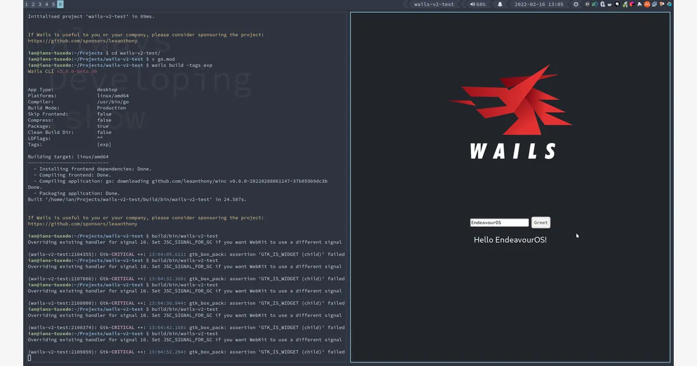Click Gtk-CRITICAL line timestamped 13:04:05.611
The height and width of the screenshot is (366, 697).
[x=186, y=254]
